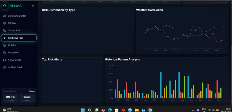Click the Top Risk Alerts heading
The height and width of the screenshot is (112, 232).
[52, 60]
